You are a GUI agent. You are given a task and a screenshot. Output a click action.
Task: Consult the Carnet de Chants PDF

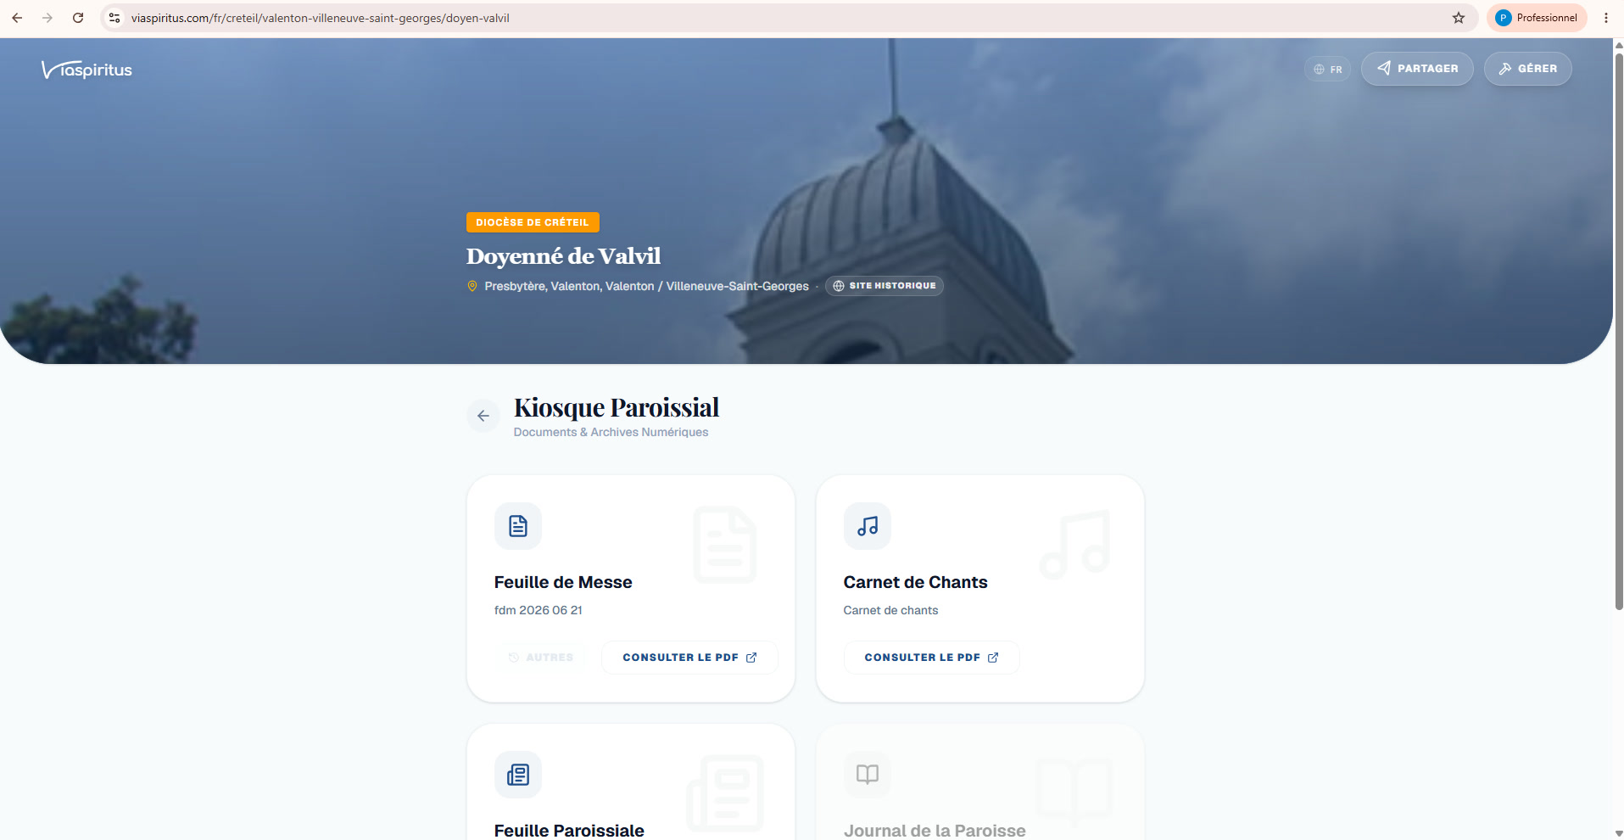(x=931, y=658)
